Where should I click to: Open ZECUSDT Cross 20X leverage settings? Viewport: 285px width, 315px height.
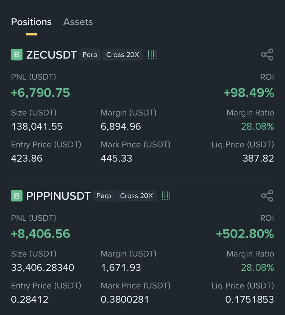(123, 55)
